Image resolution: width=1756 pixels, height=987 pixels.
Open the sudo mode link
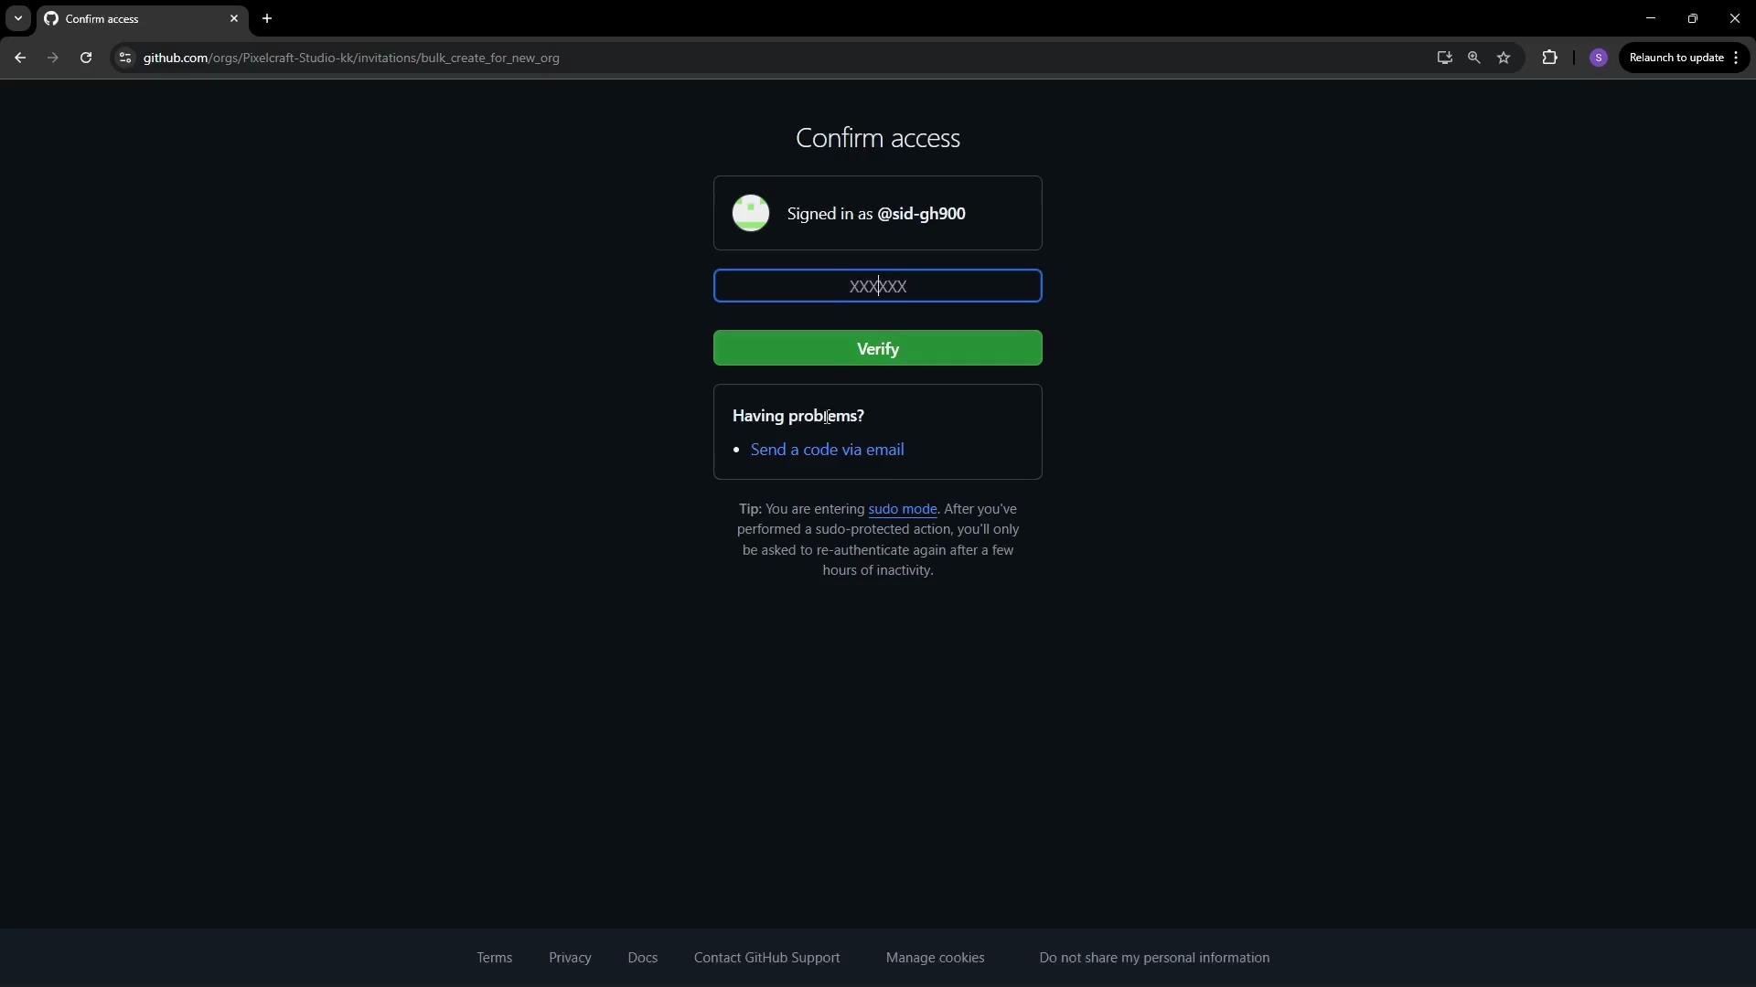tap(903, 509)
